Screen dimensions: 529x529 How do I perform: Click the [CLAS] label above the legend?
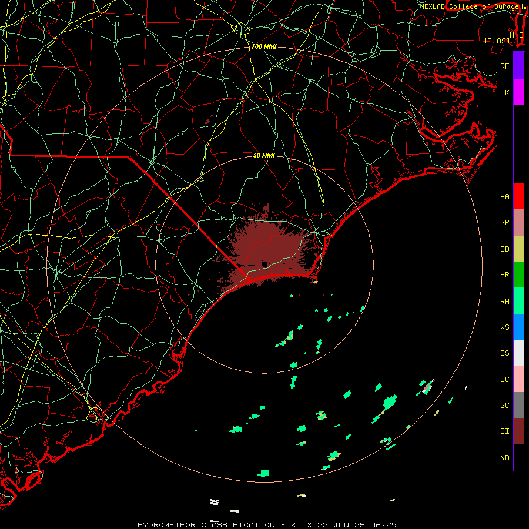497,41
